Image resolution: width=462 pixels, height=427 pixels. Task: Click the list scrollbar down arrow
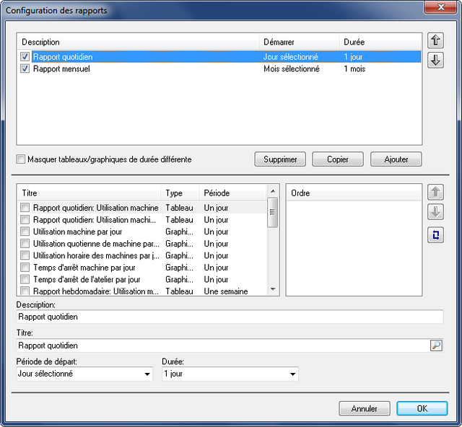tap(273, 289)
